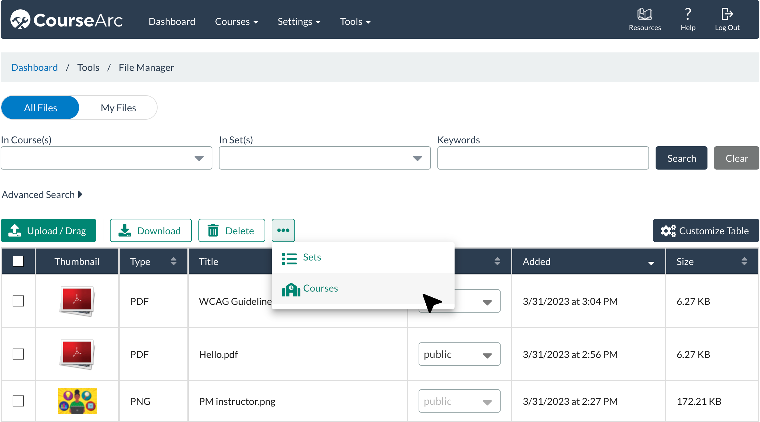Expand the Advanced Search section
760x422 pixels.
coord(42,194)
